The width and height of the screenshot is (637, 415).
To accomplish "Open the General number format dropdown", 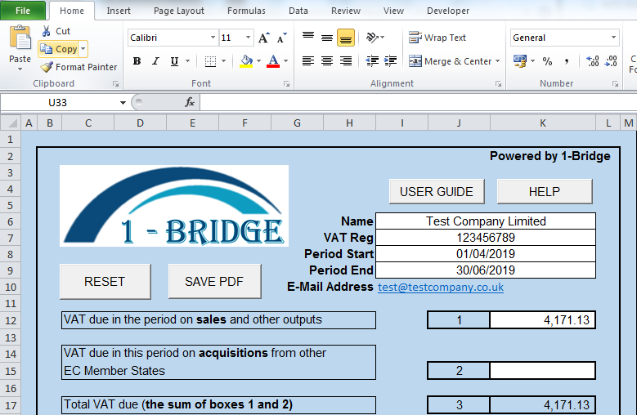I will click(613, 38).
